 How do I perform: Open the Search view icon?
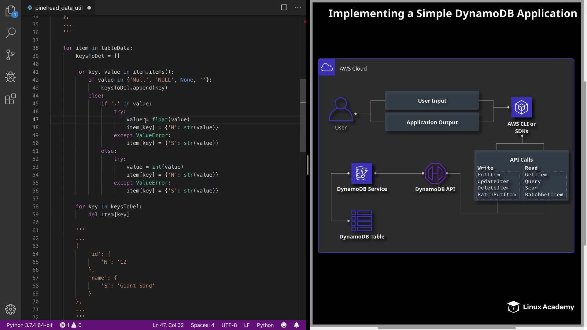(10, 33)
